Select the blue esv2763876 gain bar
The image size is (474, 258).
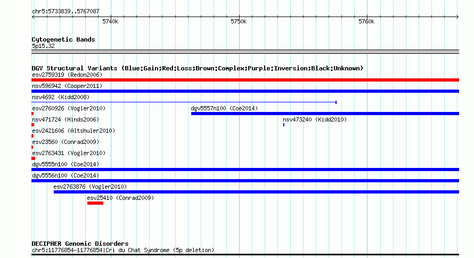coord(256,192)
